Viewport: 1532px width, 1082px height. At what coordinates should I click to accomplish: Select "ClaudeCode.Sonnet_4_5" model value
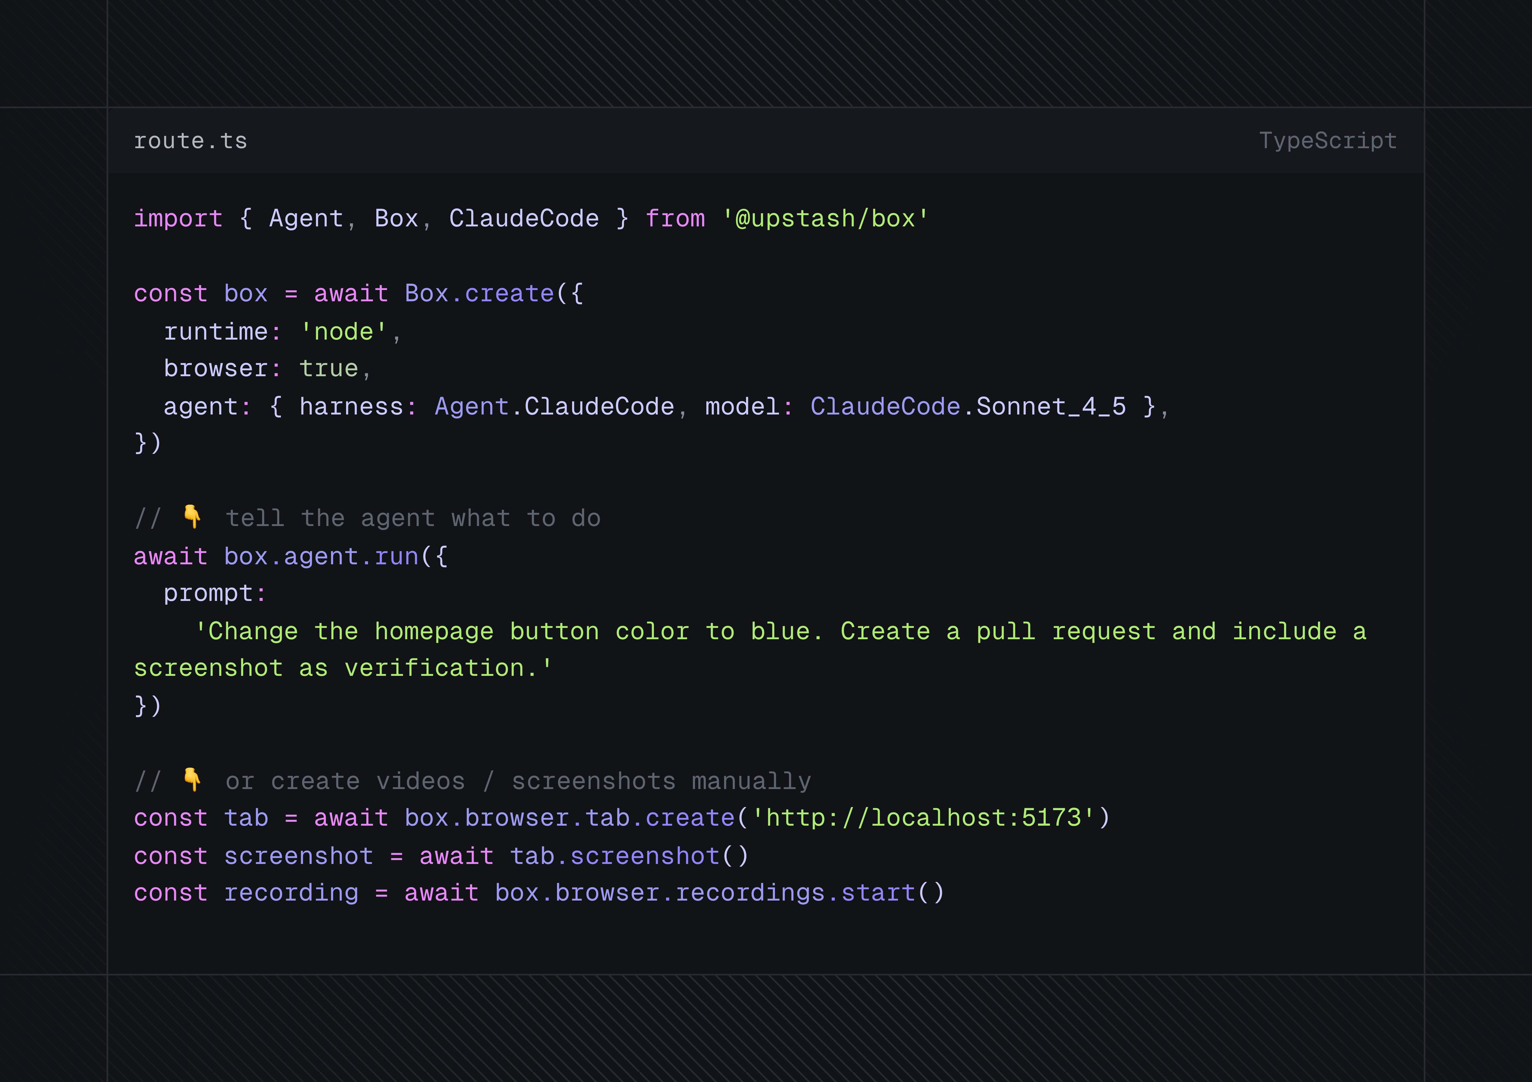point(968,406)
